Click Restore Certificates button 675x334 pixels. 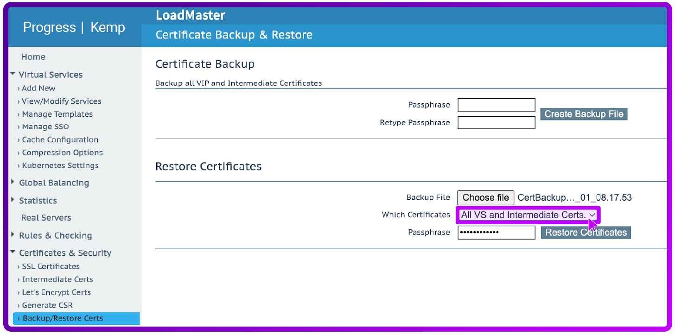(586, 233)
